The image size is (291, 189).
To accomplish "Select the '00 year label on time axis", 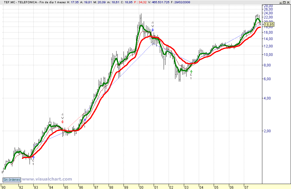I will [141, 187].
